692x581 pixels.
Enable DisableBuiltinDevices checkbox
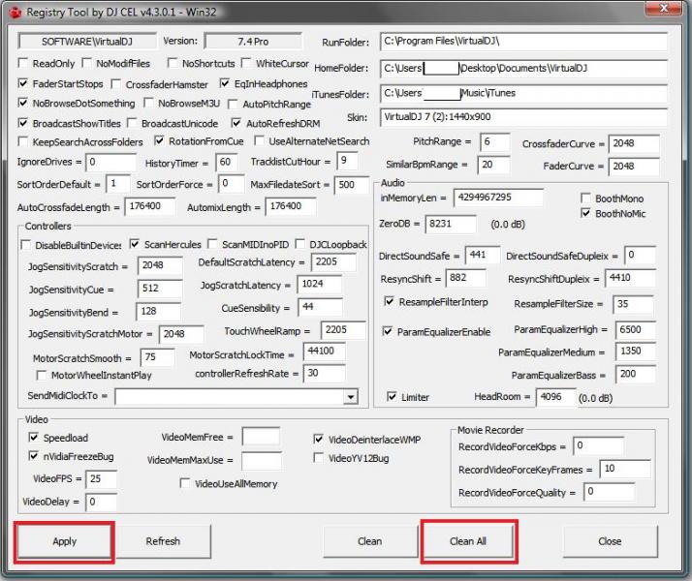[25, 245]
